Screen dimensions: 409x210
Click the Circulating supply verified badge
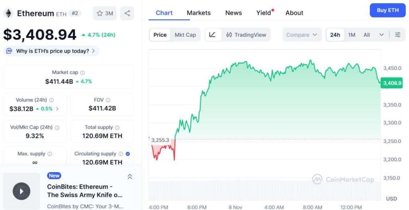point(128,154)
